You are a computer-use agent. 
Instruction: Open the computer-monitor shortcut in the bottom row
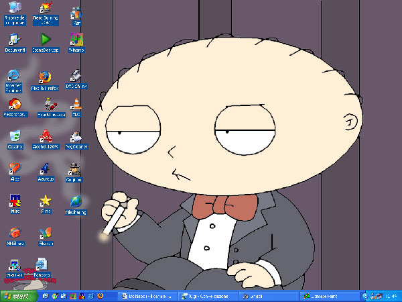(x=15, y=268)
